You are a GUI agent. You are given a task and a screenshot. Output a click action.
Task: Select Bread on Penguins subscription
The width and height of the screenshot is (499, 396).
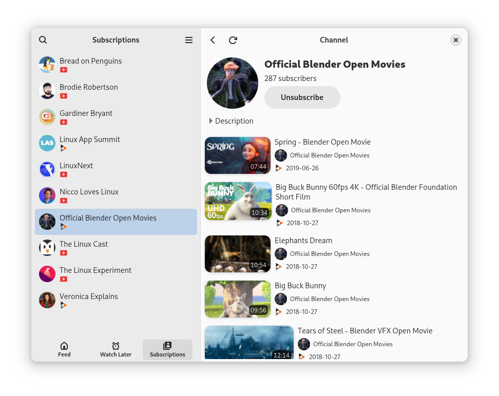click(116, 65)
